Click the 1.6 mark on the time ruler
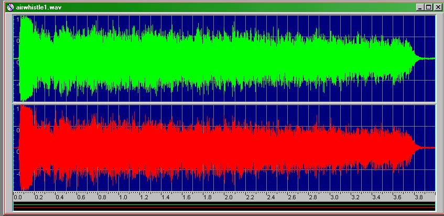 pos(187,197)
